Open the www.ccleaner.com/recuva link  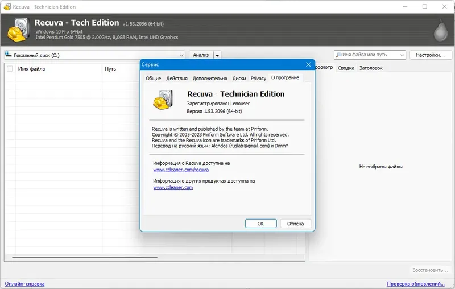[x=181, y=170]
